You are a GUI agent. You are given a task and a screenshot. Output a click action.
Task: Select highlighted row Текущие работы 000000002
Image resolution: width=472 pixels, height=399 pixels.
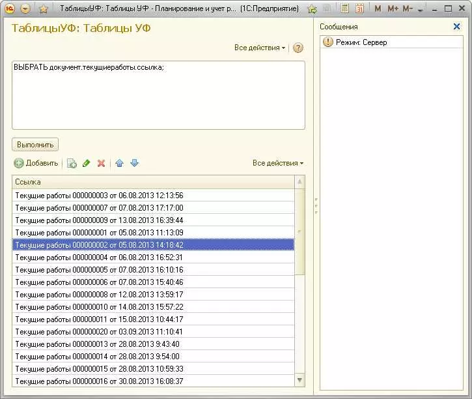coord(154,244)
